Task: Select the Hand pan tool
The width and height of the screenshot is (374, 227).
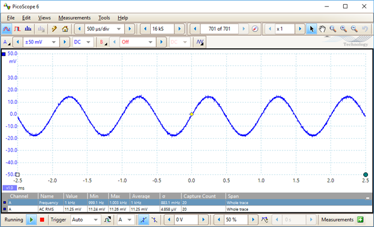Action: pyautogui.click(x=322, y=29)
